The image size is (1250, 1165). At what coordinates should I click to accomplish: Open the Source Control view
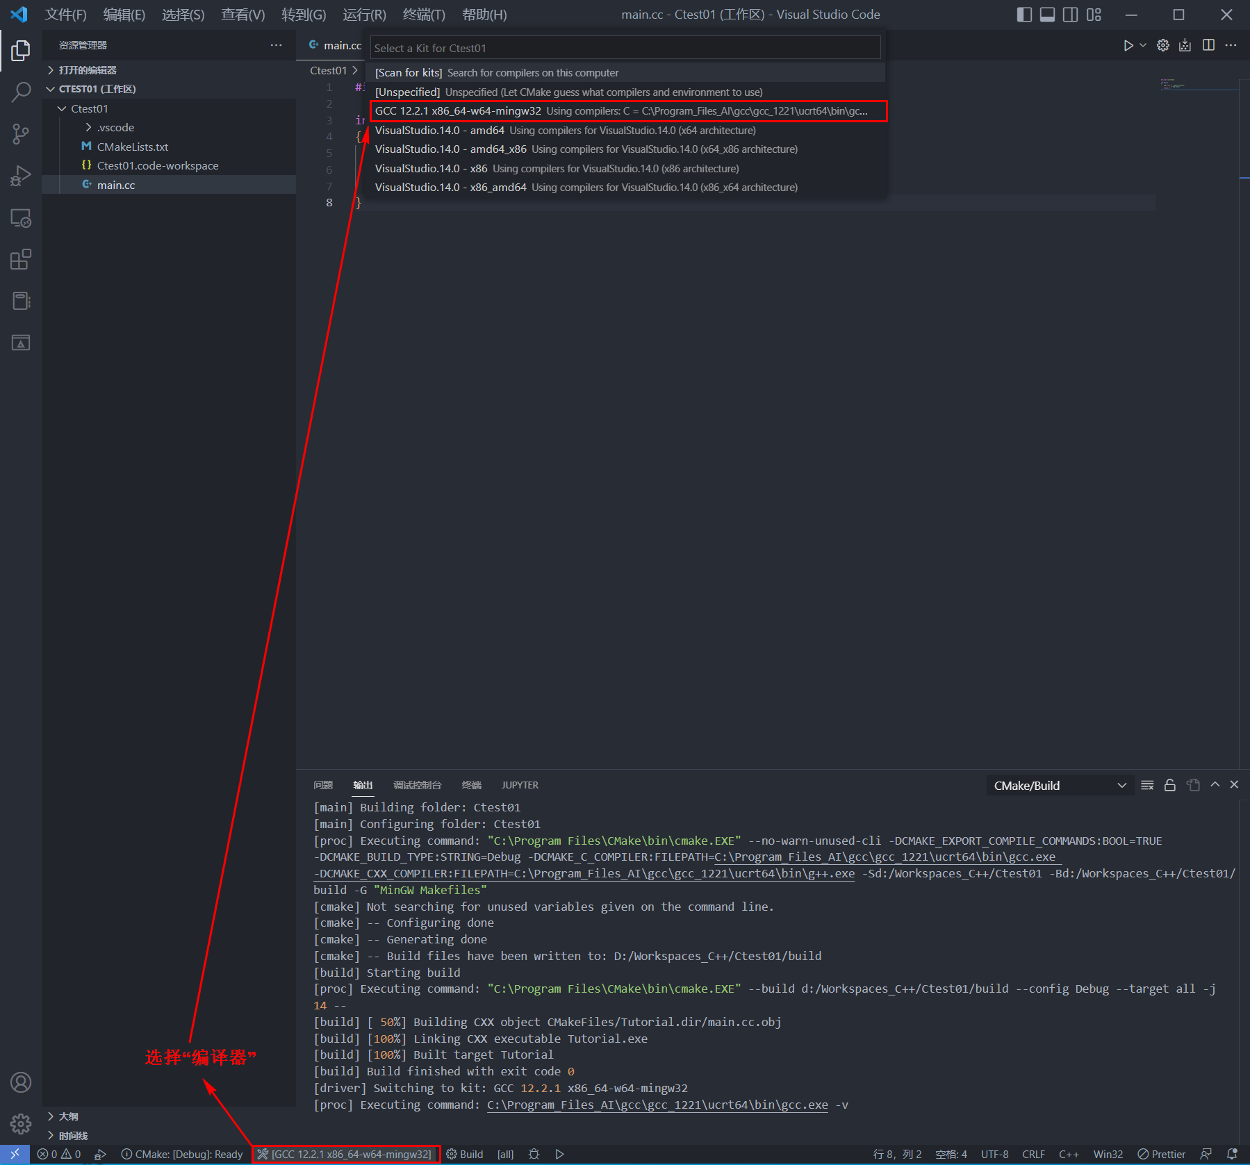point(20,133)
